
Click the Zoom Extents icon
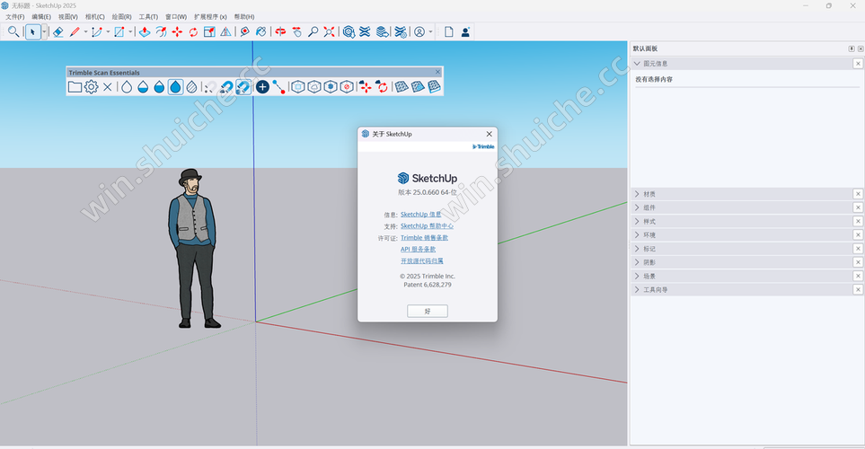pyautogui.click(x=329, y=31)
